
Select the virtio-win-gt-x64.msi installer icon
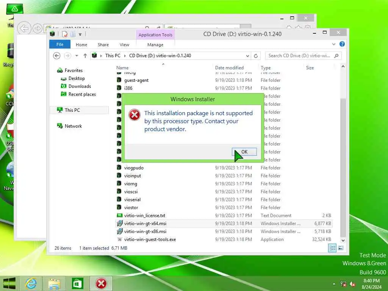[120, 223]
